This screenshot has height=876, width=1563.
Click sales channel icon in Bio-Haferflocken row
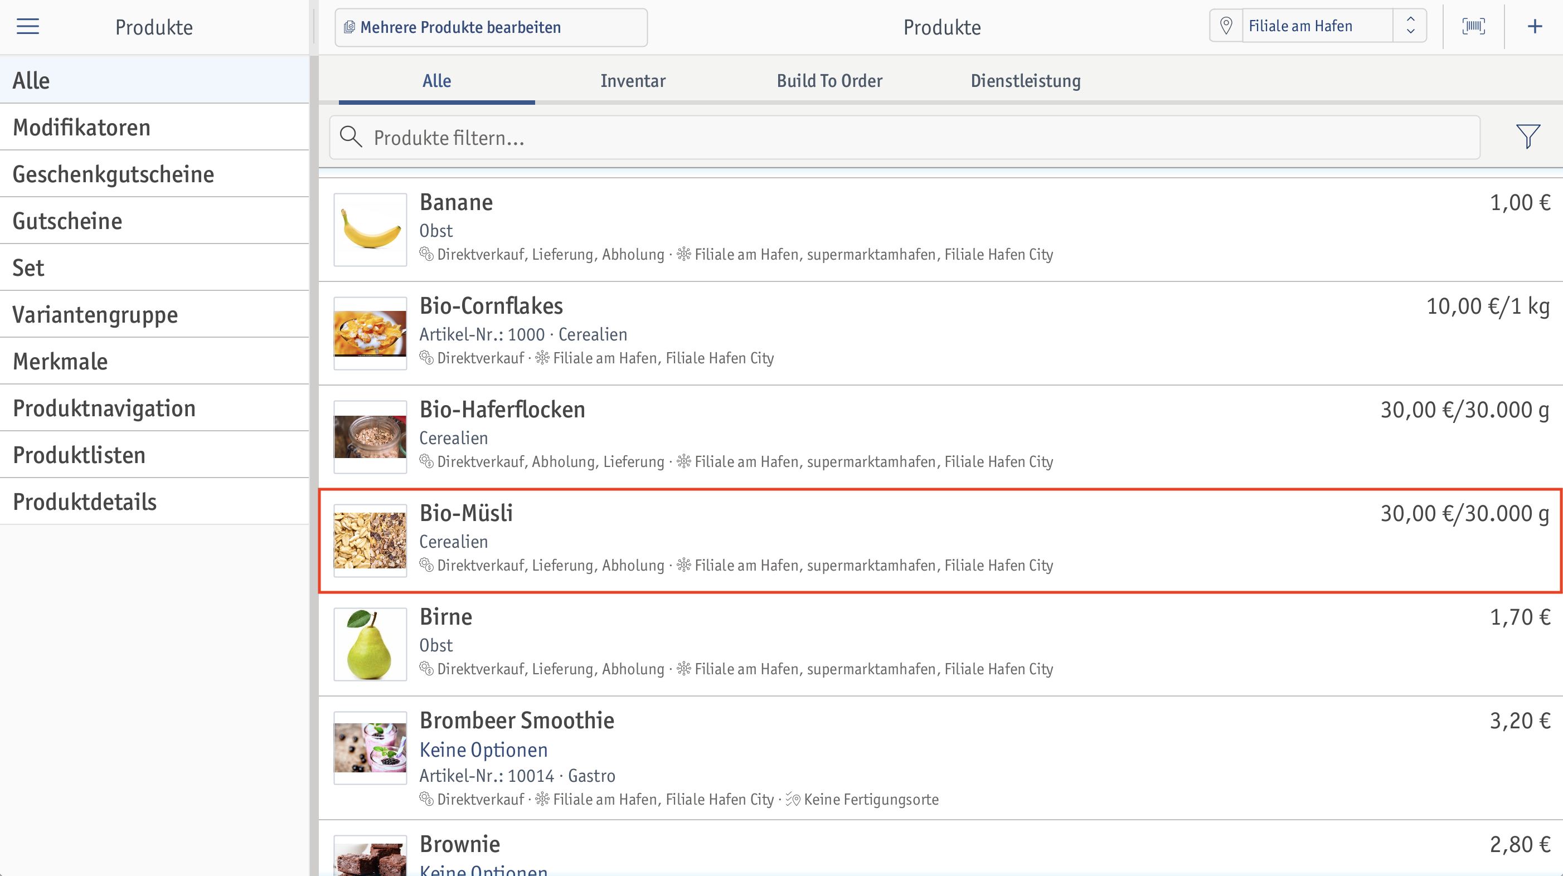(426, 461)
